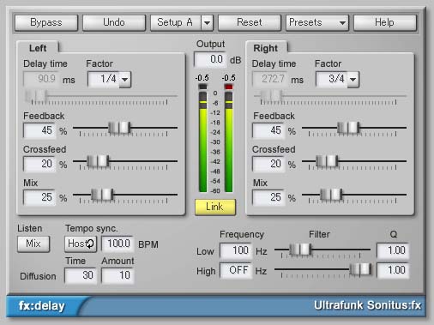Open Left Factor 1/4 dropdown
434x325 pixels.
pyautogui.click(x=109, y=79)
